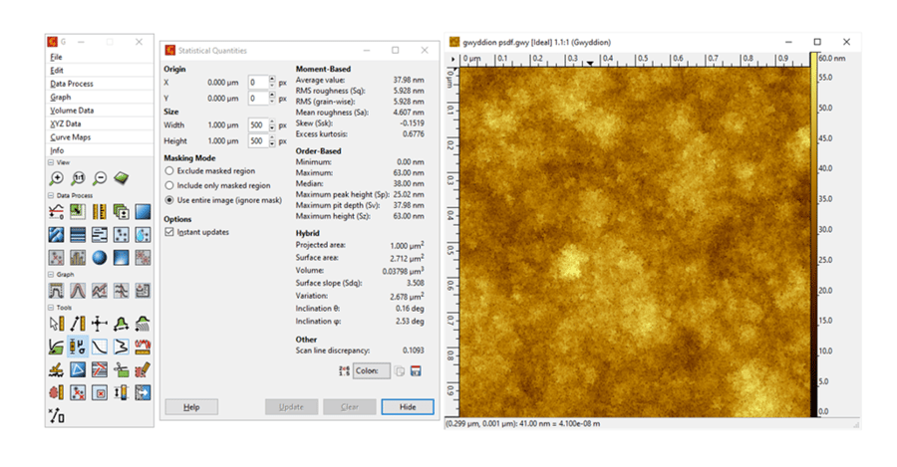Click the RMS roughness (Sq) value 5.928 nm
Viewport: 897px width, 467px height.
(409, 91)
